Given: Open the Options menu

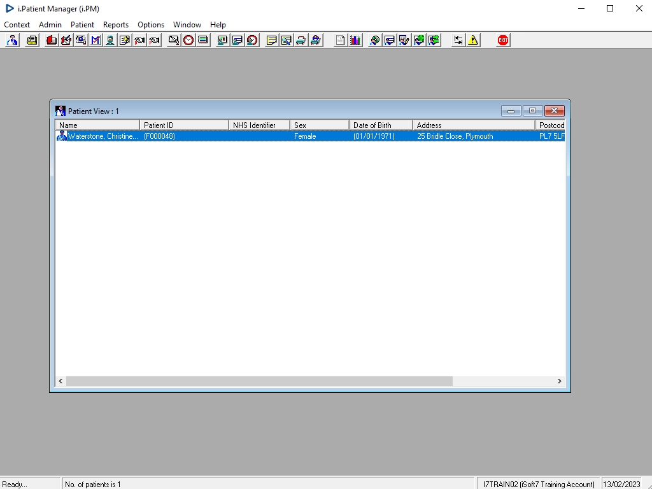Looking at the screenshot, I should [151, 25].
